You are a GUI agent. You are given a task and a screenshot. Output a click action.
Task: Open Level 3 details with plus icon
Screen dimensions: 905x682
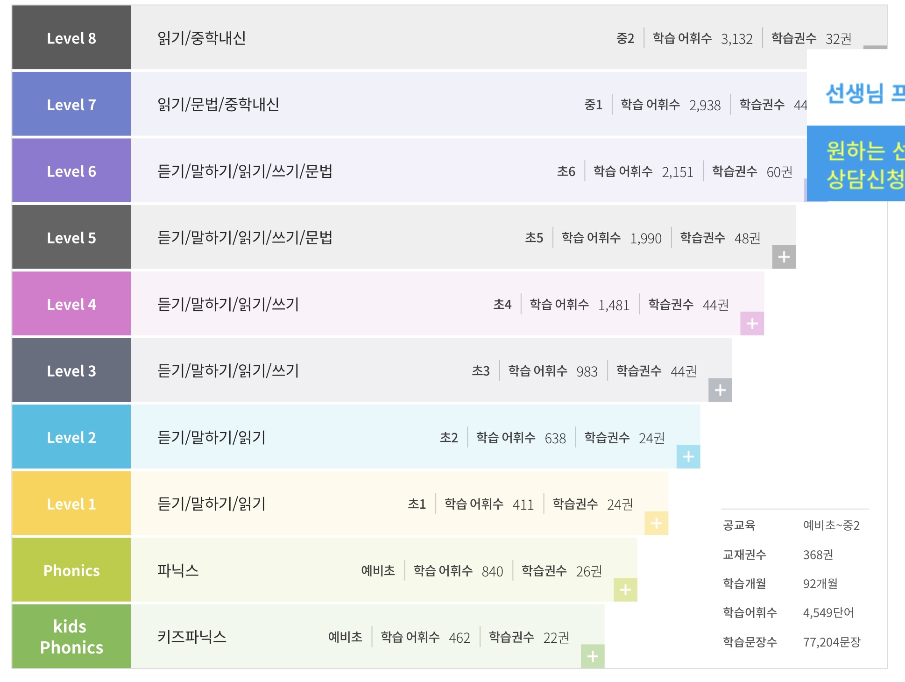click(x=720, y=390)
